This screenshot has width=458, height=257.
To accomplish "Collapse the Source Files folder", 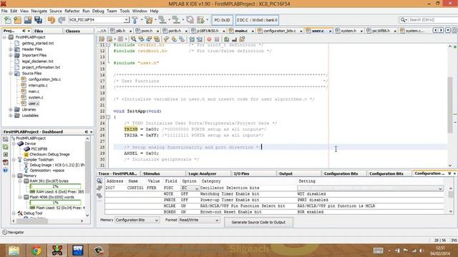I will (x=11, y=74).
